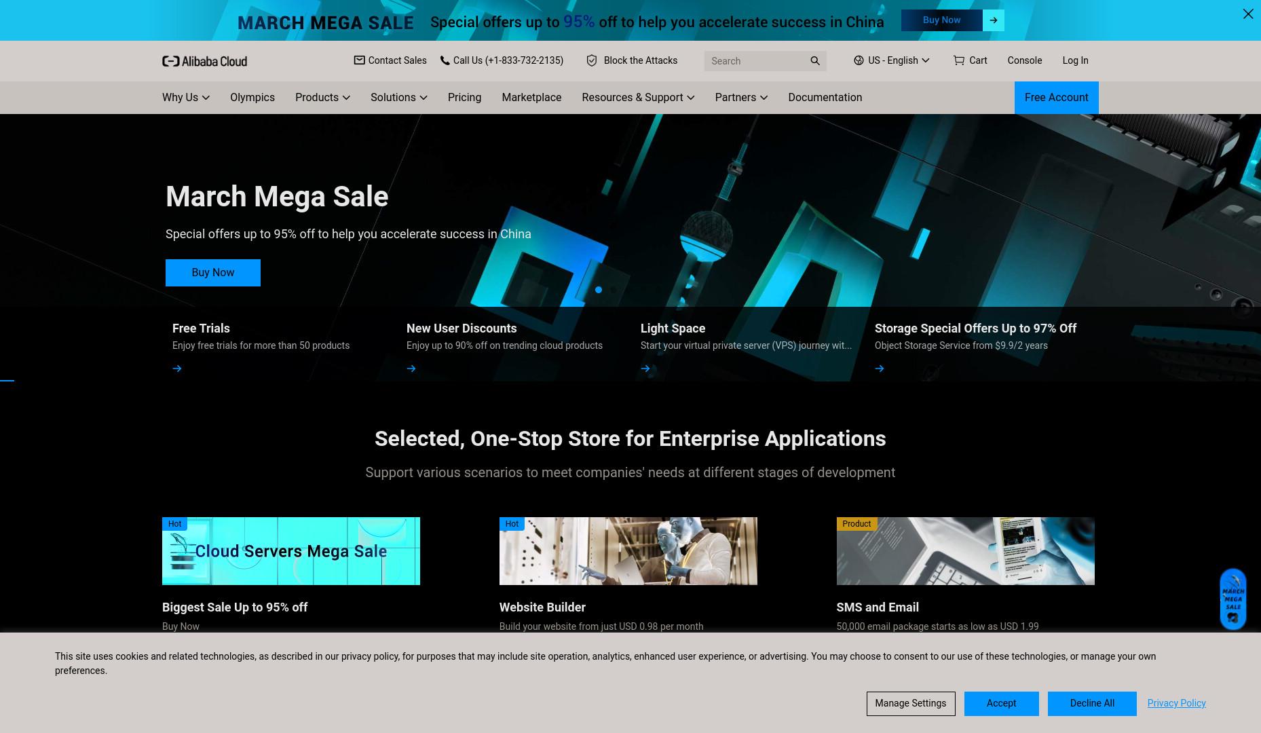
Task: Click the Alibaba Cloud logo
Action: [x=204, y=61]
